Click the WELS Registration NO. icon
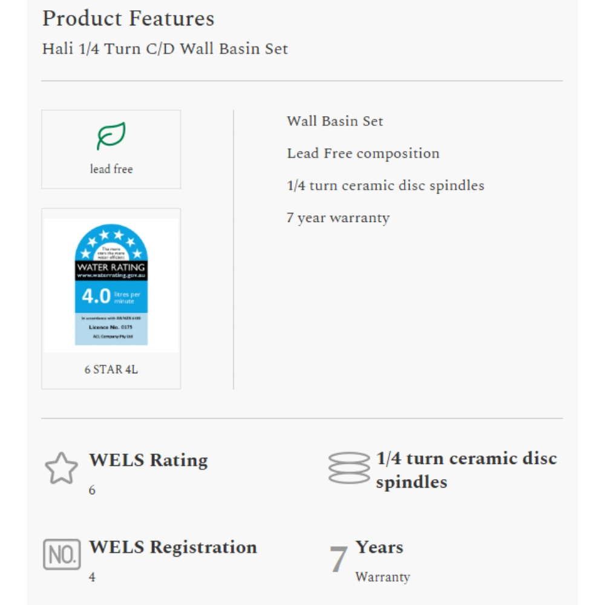Viewport: 605px width, 605px height. (62, 554)
